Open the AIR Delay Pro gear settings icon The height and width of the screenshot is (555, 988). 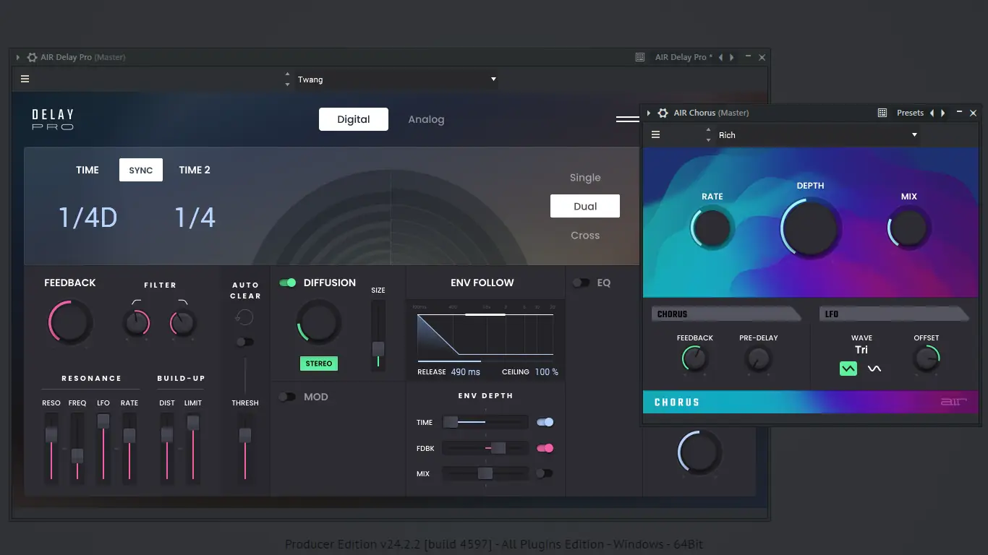[32, 57]
